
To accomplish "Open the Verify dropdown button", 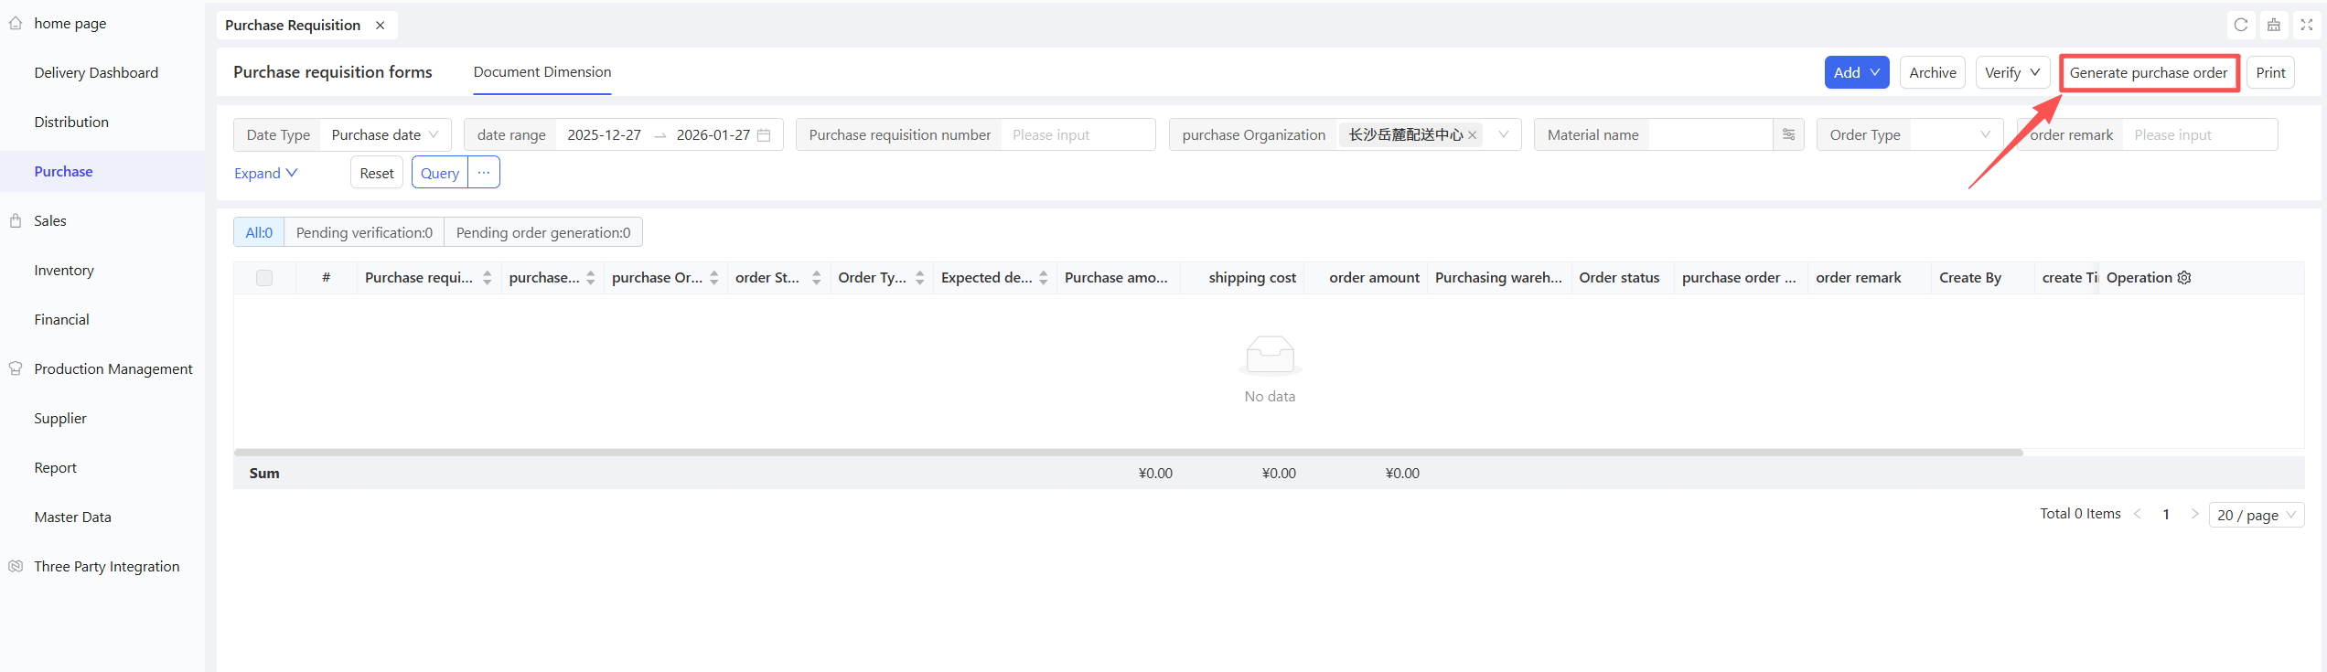I will 2011,73.
